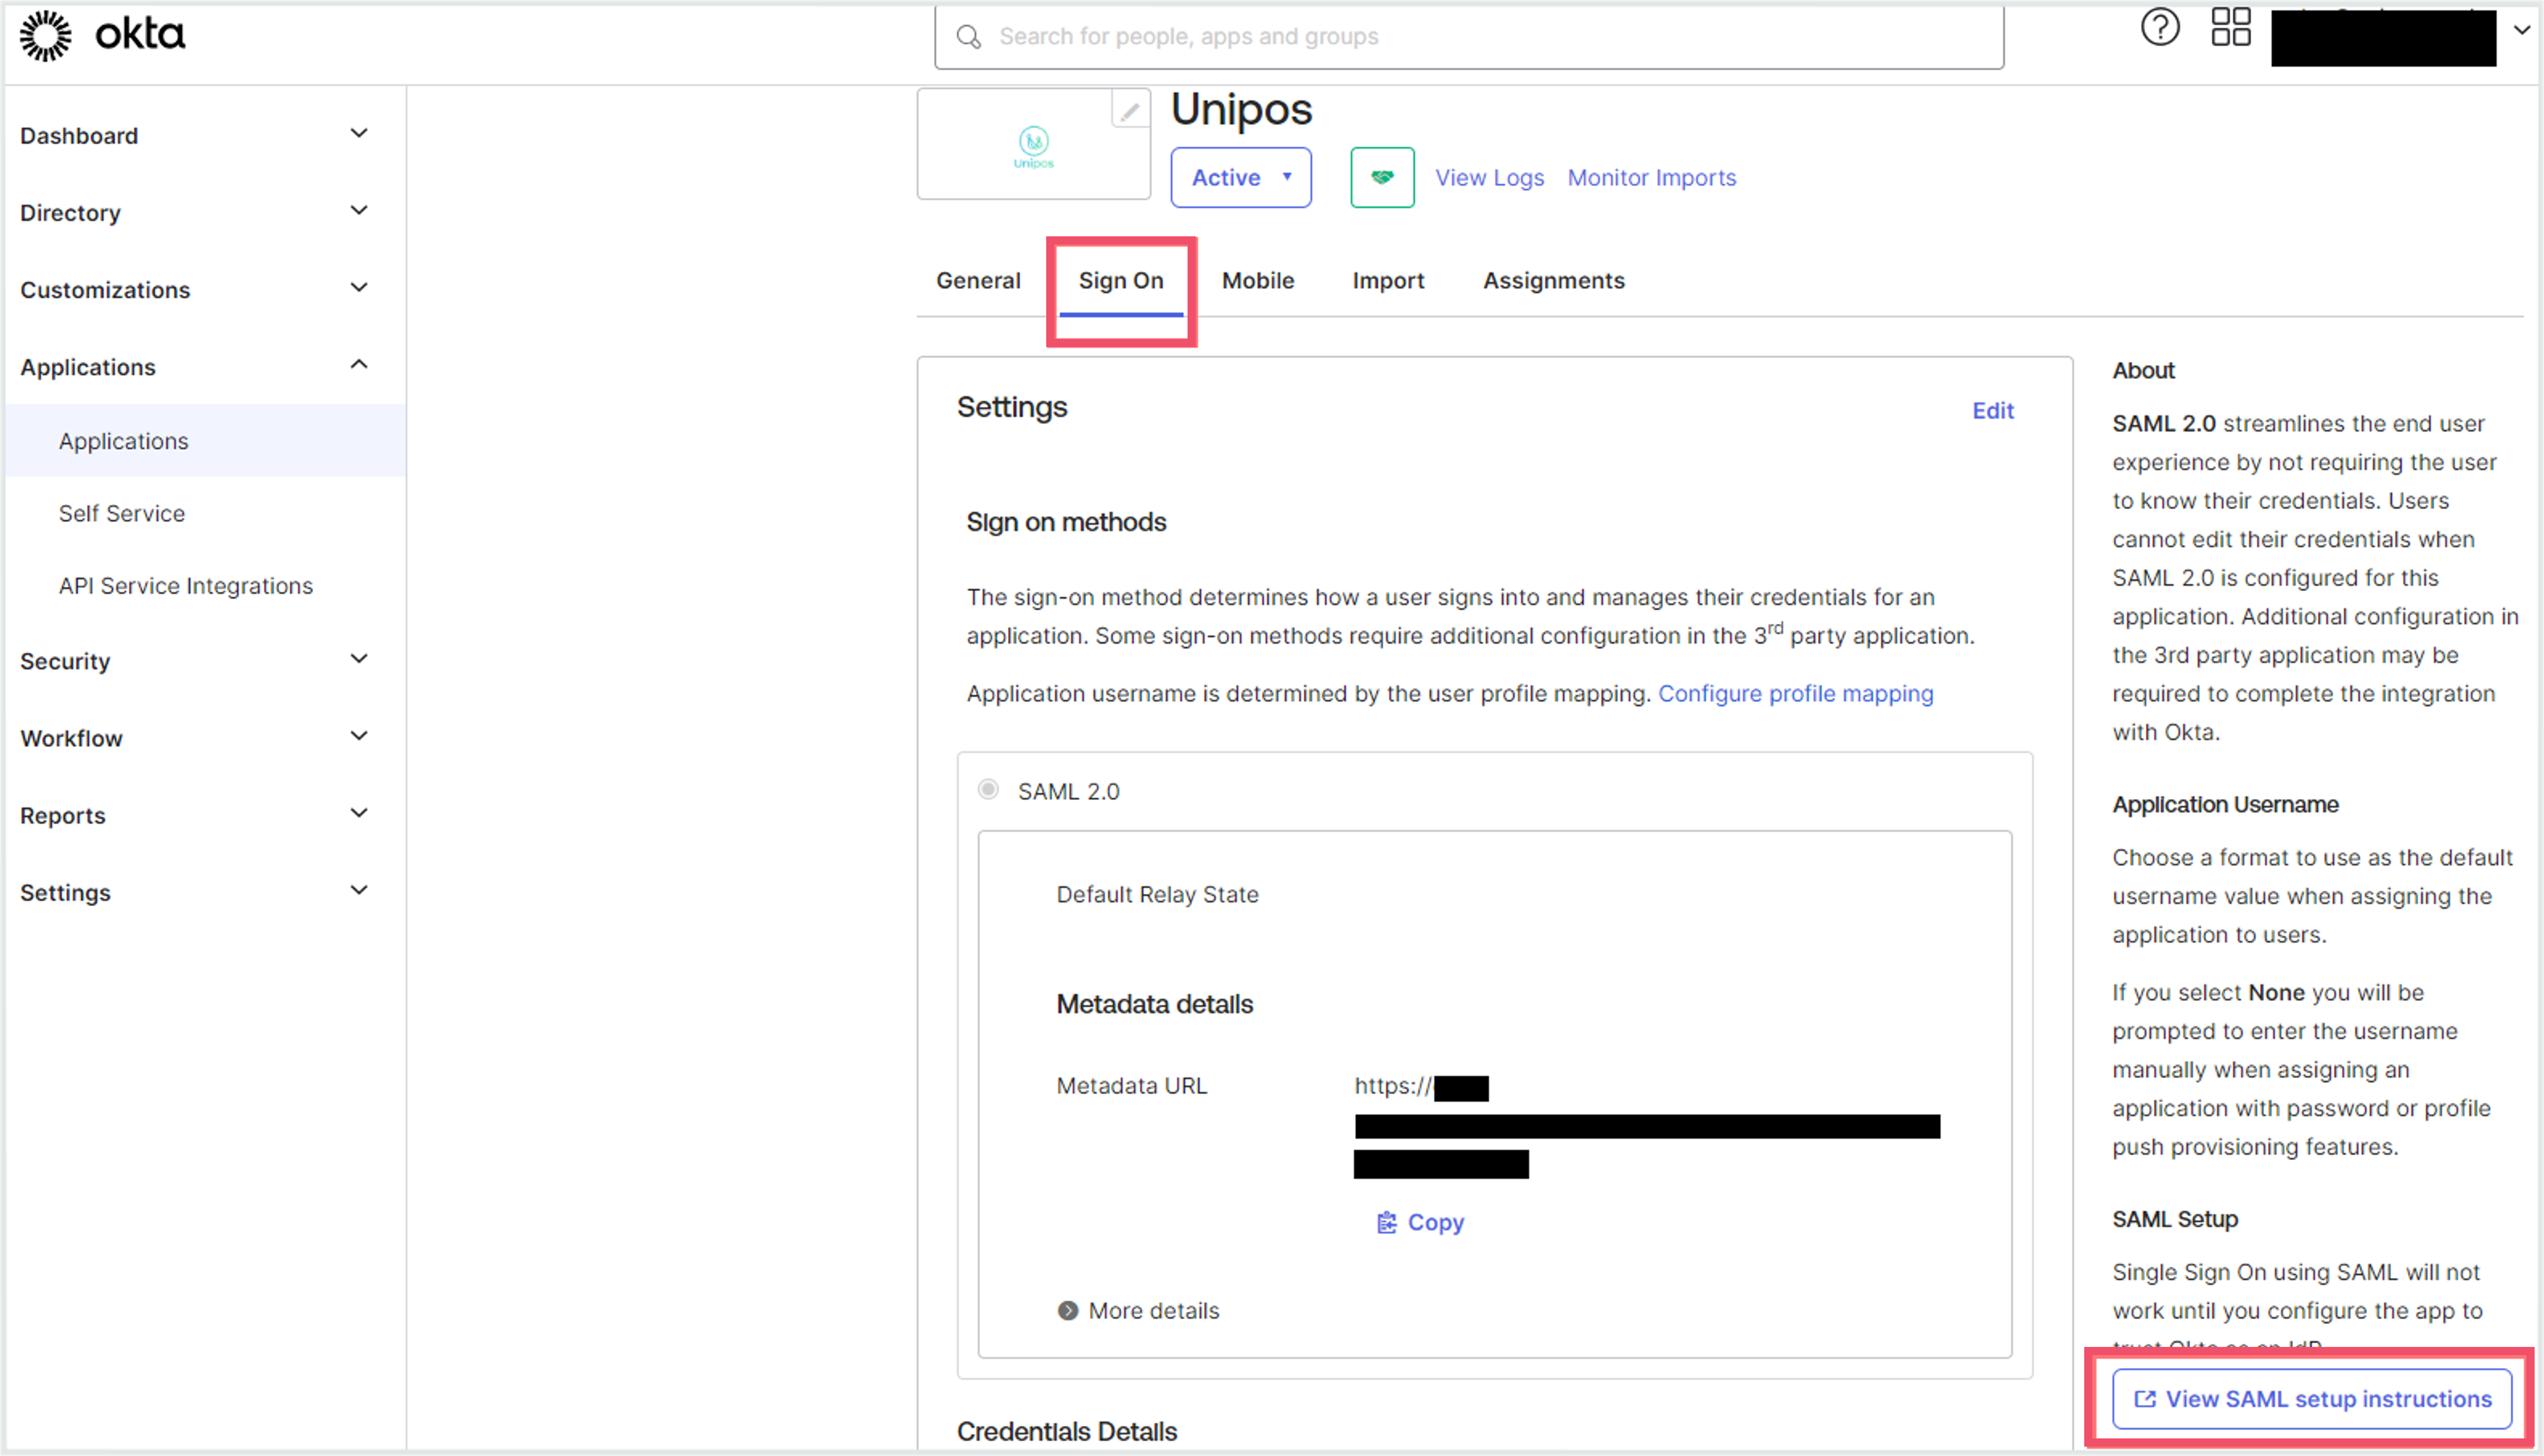Open the user account dropdown arrow

2522,30
